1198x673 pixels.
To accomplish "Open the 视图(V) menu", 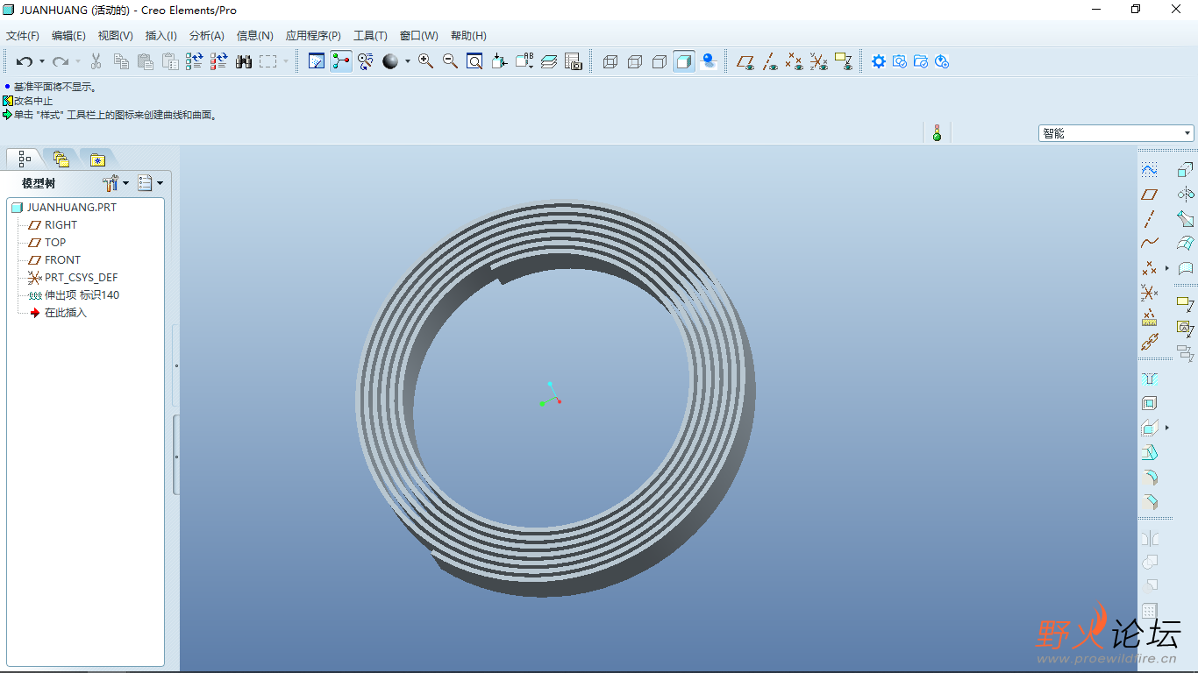I will coord(115,36).
